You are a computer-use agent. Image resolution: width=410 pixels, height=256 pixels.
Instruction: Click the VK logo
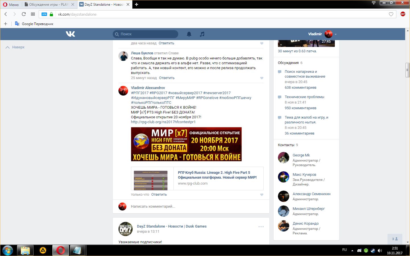click(x=70, y=34)
